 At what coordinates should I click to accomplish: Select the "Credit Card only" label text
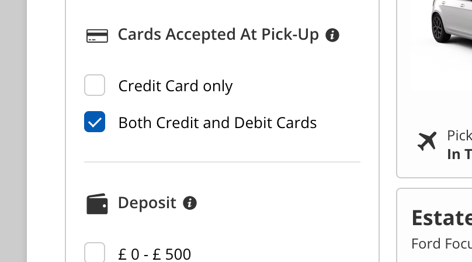click(x=175, y=86)
